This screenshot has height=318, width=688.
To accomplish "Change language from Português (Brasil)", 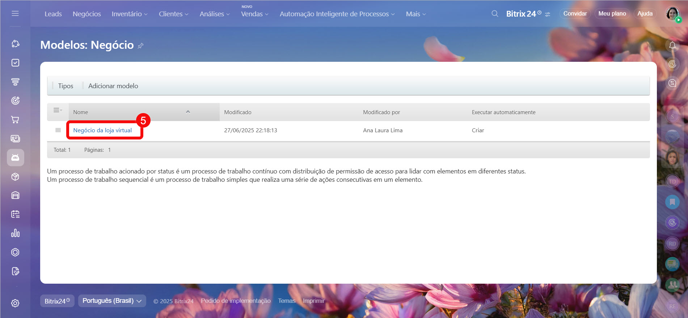I will coord(112,301).
